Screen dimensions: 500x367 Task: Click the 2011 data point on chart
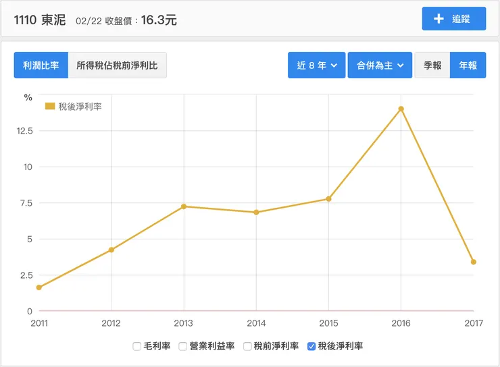click(39, 287)
